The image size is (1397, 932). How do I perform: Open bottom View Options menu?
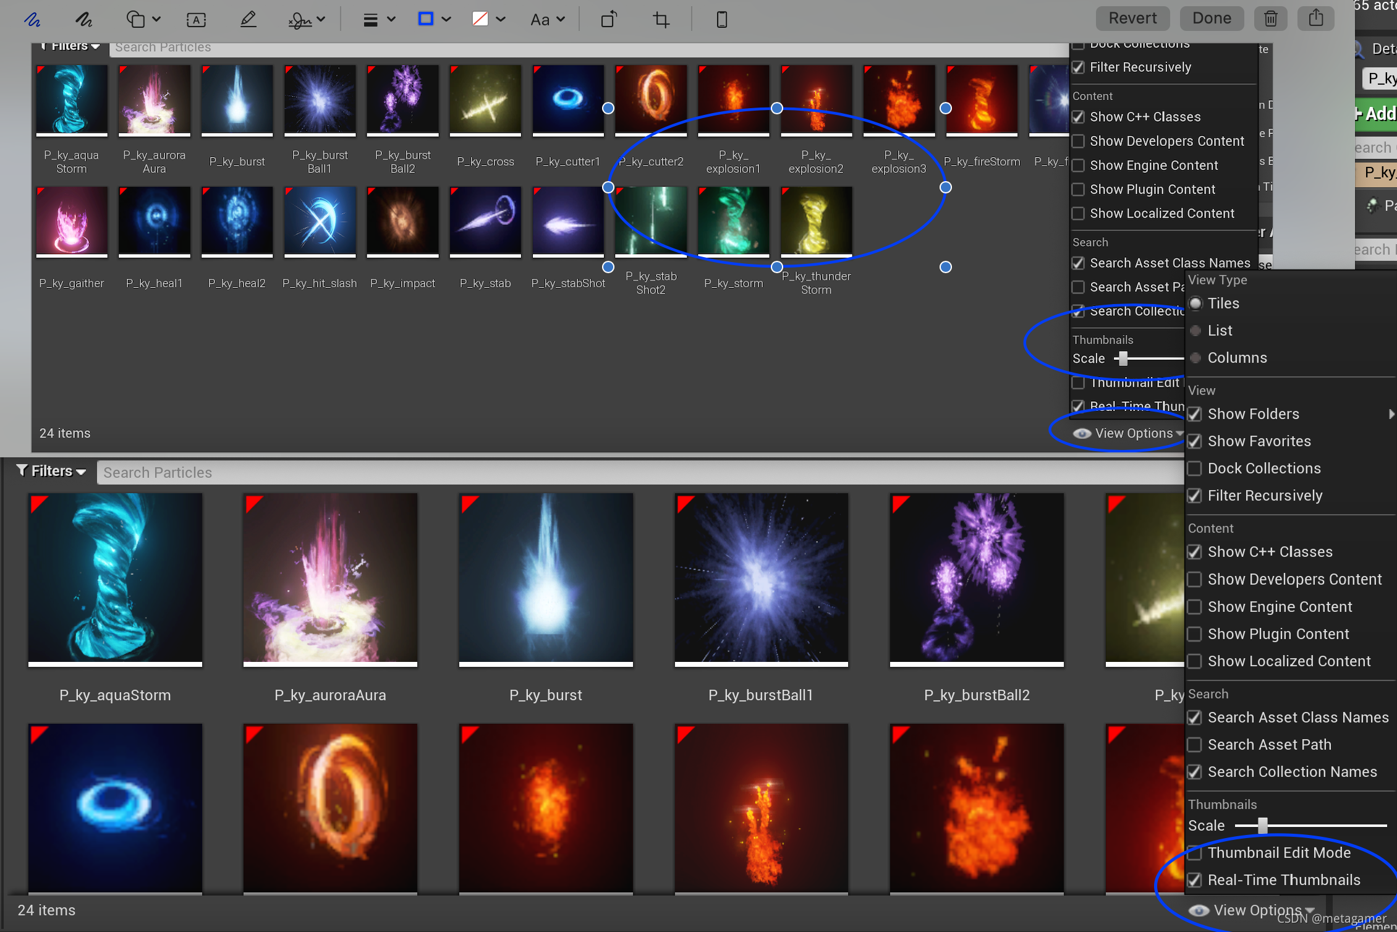click(1256, 910)
